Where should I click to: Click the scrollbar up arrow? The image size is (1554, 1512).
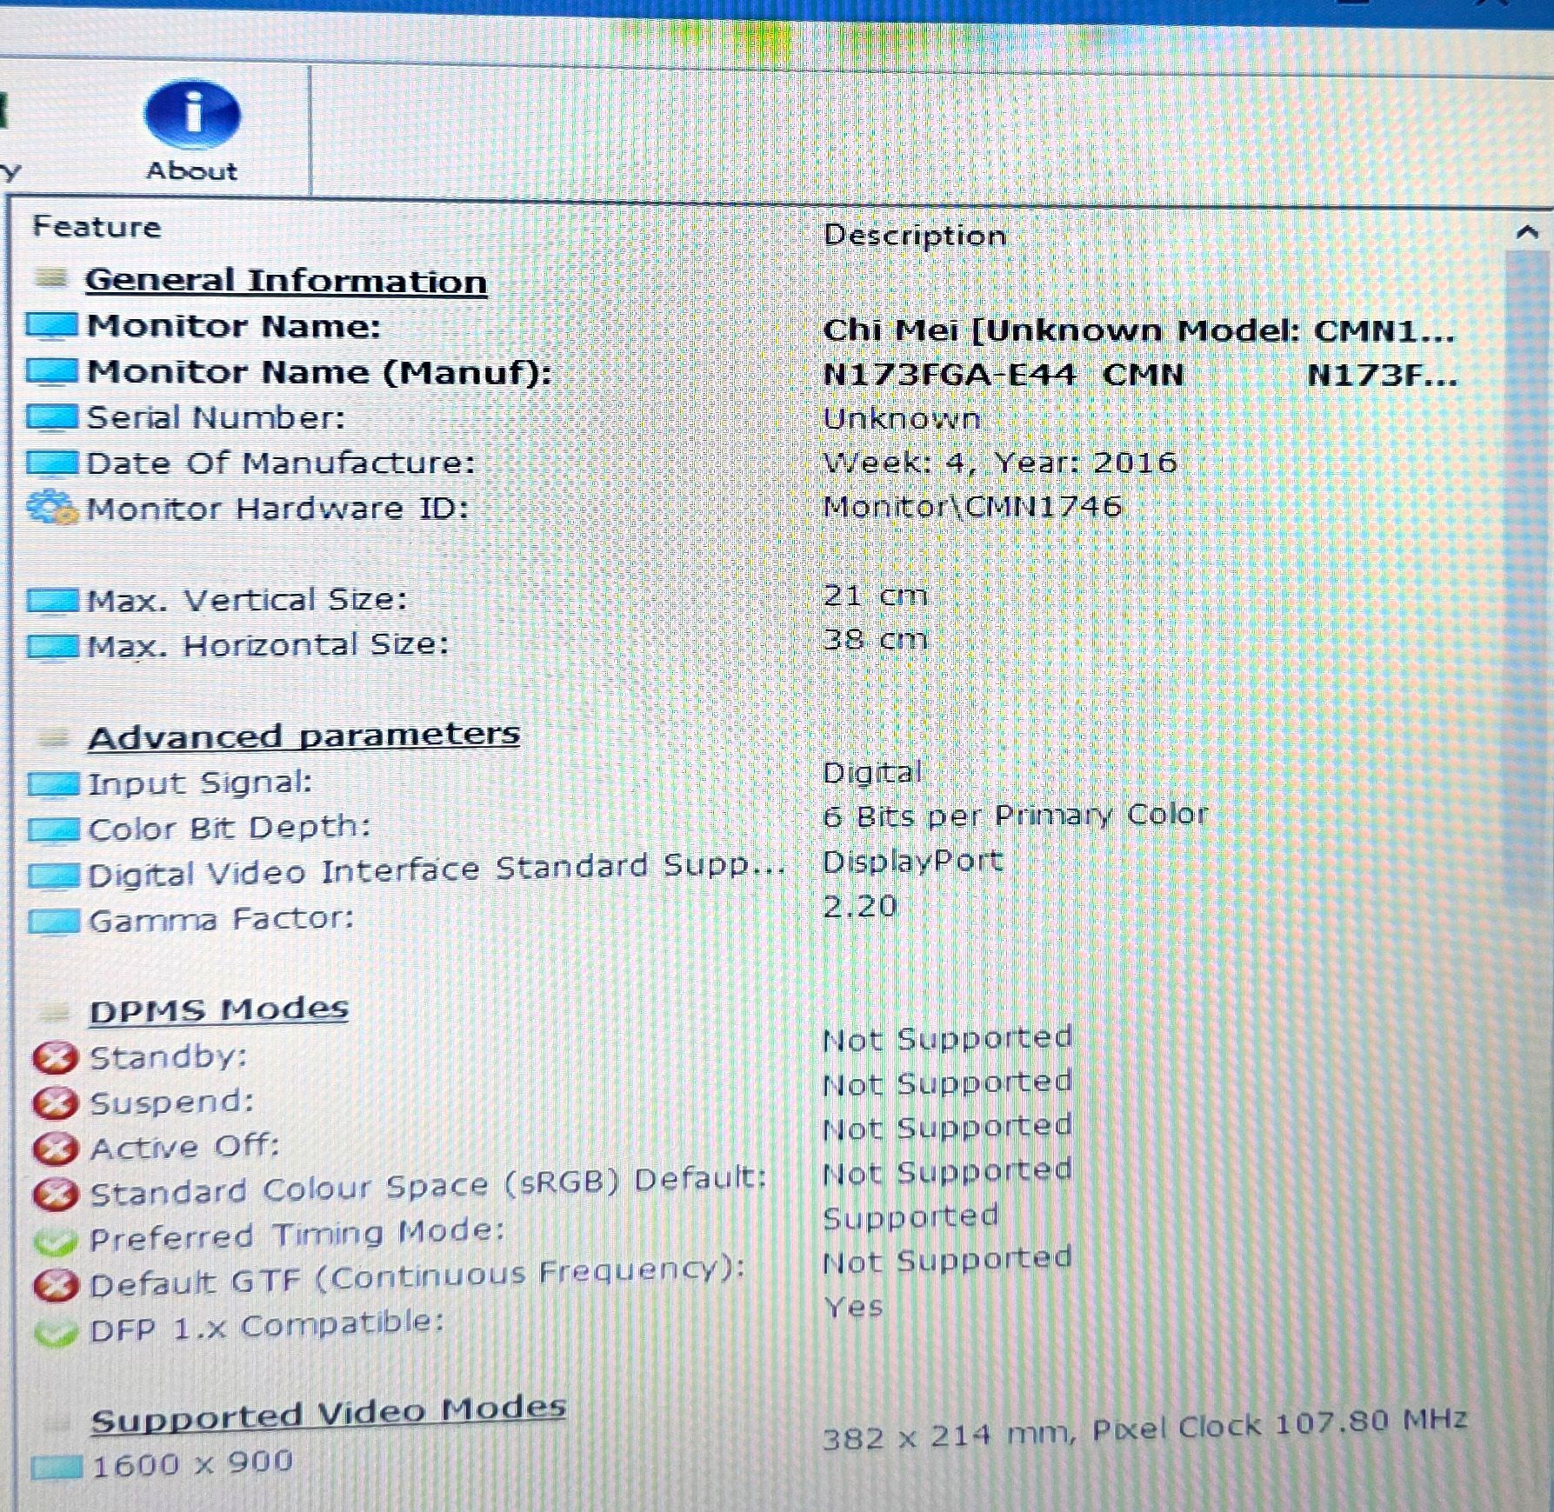click(x=1528, y=232)
